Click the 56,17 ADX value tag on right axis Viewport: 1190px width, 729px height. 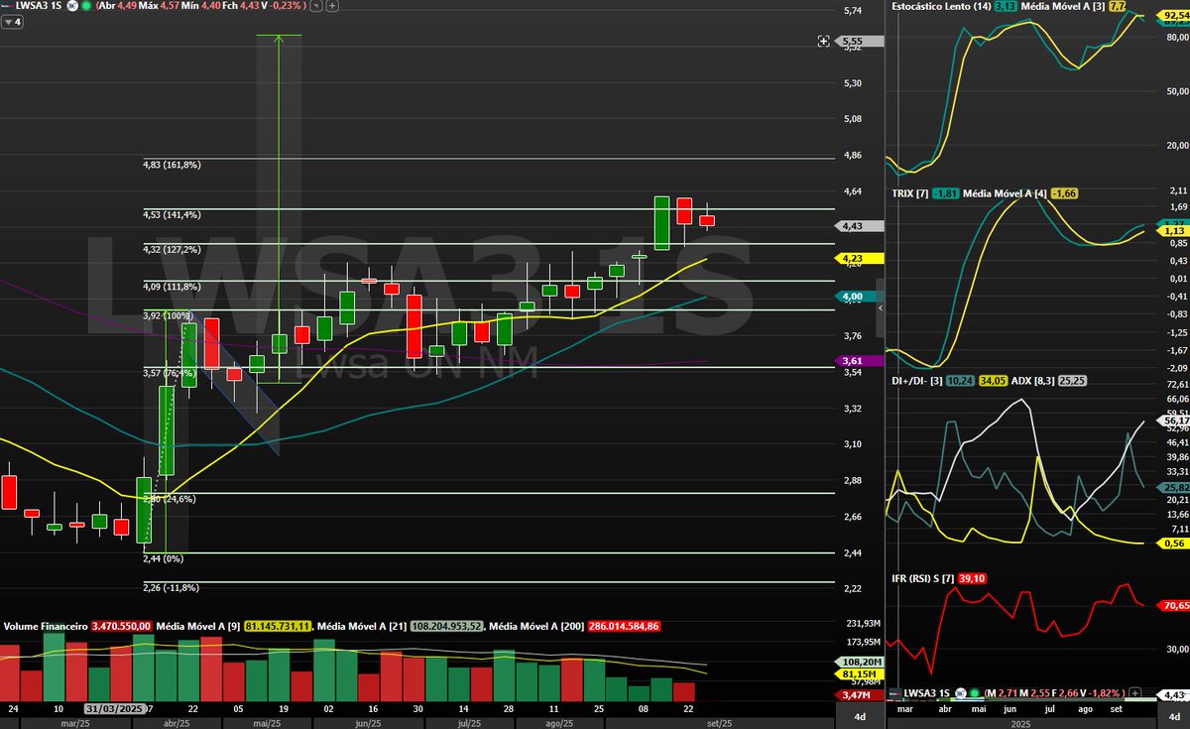(x=1174, y=420)
